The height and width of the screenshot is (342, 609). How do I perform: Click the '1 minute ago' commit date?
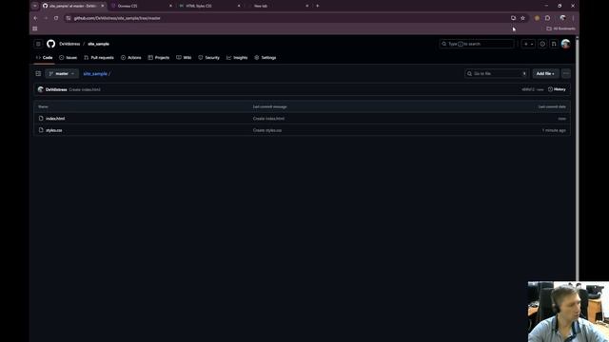(x=554, y=130)
